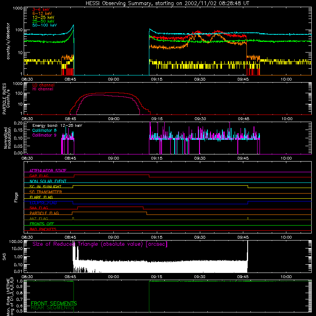Click the SAA FLAG label

39,208
